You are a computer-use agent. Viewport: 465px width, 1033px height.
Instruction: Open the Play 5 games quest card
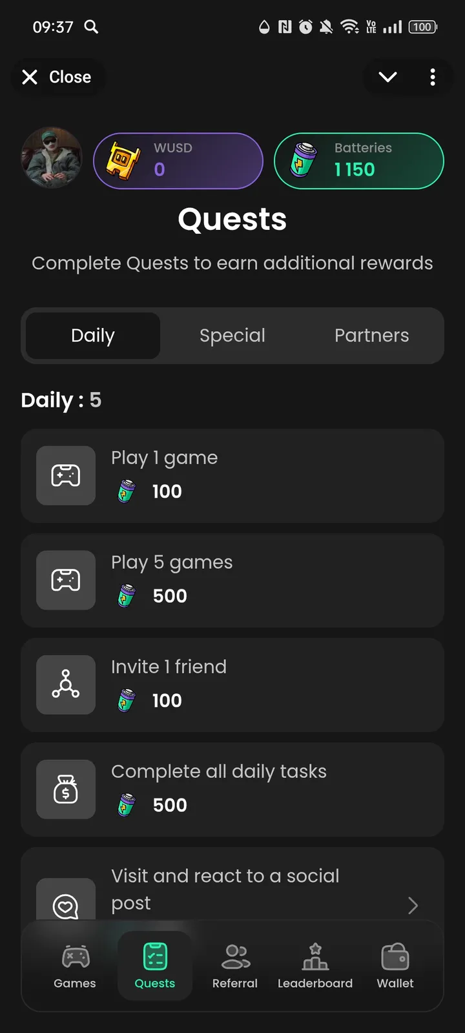click(x=258, y=580)
